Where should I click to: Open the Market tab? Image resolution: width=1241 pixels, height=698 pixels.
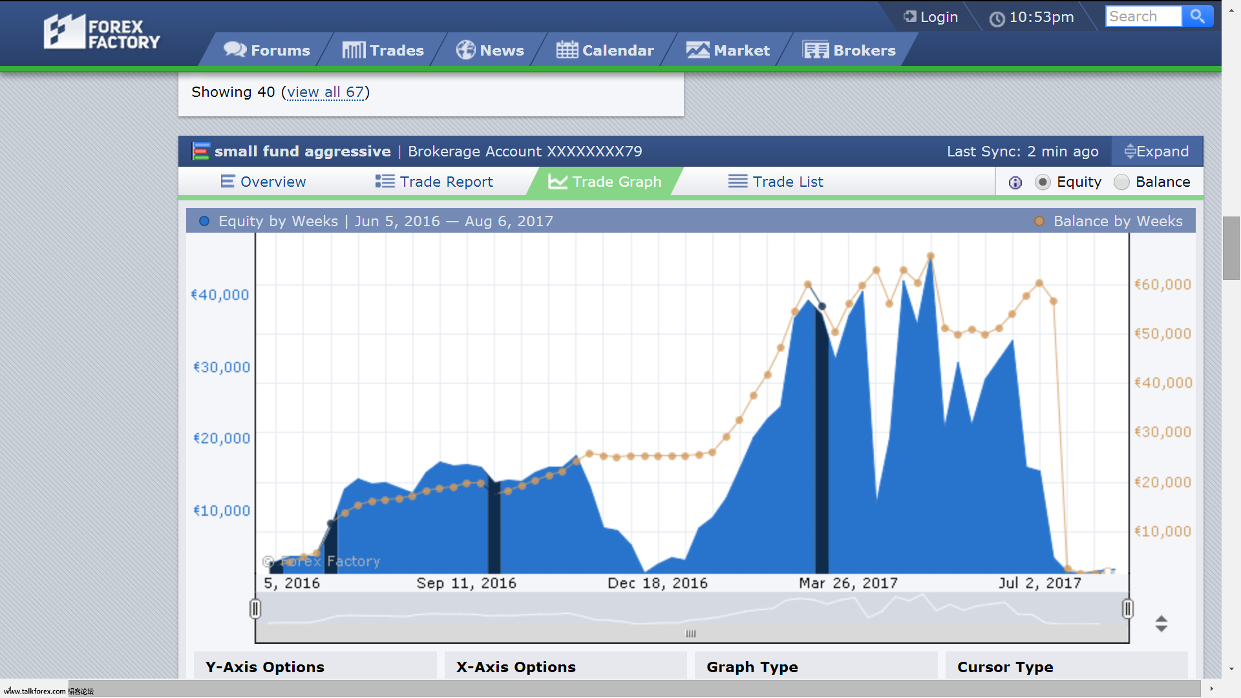pos(728,50)
